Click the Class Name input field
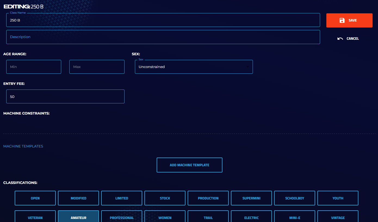The height and width of the screenshot is (222, 378). point(163,20)
